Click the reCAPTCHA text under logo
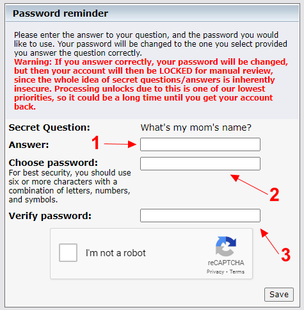304x310 pixels. click(226, 263)
